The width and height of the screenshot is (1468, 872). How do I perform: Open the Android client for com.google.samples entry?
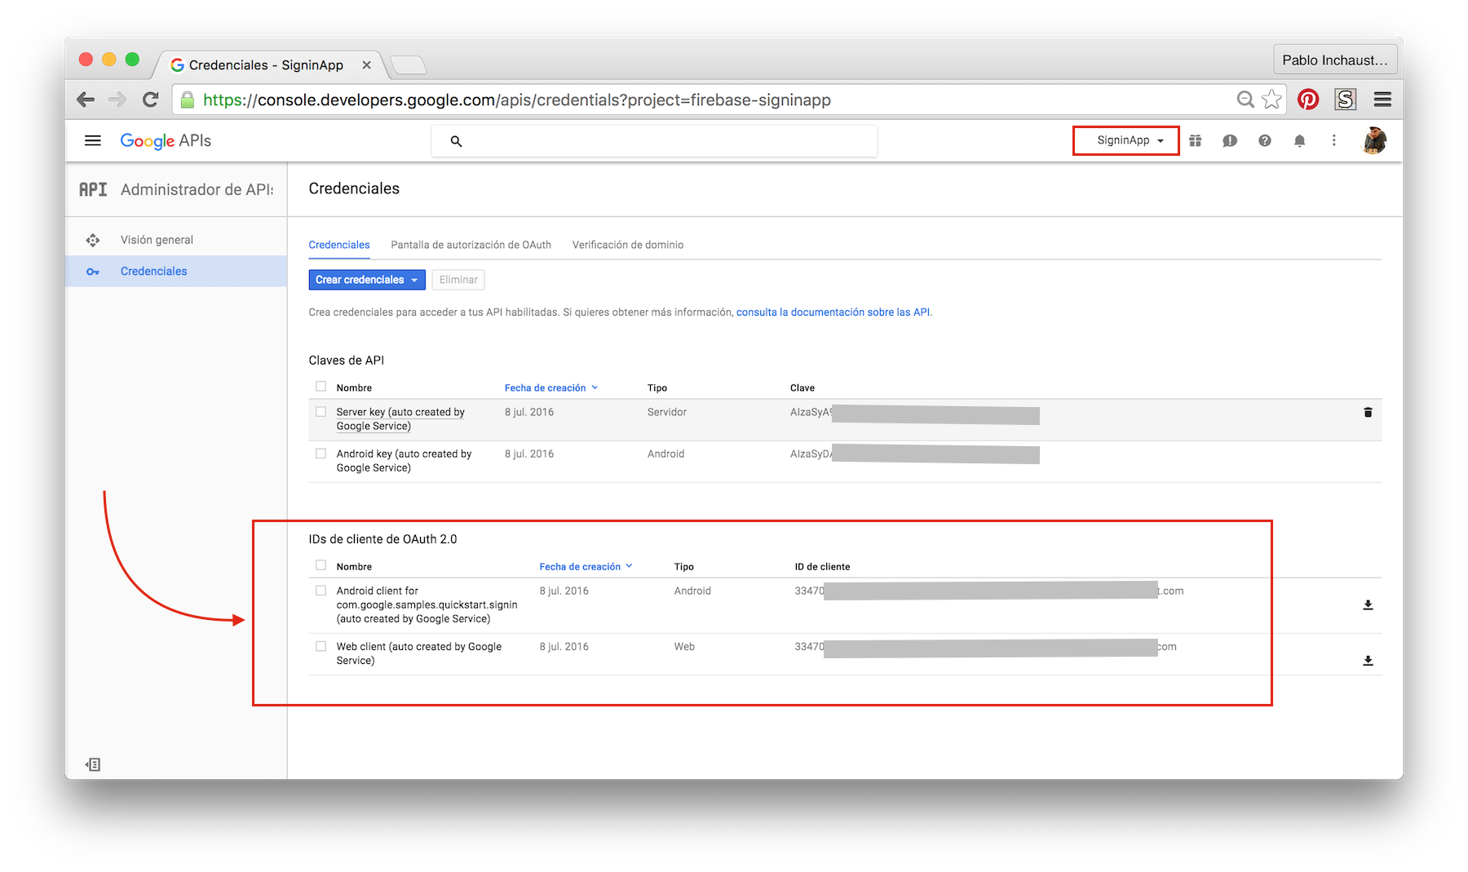tap(427, 604)
